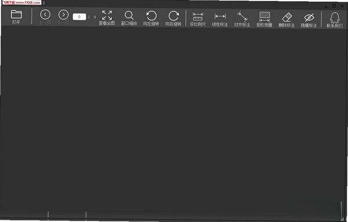The image size is (348, 222).
Task: Open the set scale (设比例尺) tool
Action: [198, 19]
